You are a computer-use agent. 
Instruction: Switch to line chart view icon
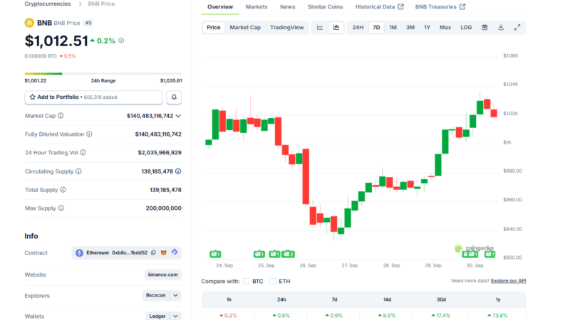(x=320, y=28)
